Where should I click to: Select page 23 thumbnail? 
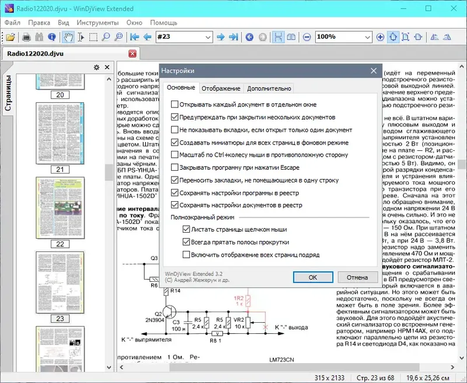[60, 282]
